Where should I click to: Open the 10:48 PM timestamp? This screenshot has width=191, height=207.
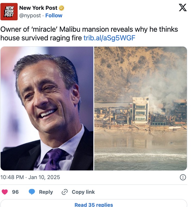pos(12,177)
